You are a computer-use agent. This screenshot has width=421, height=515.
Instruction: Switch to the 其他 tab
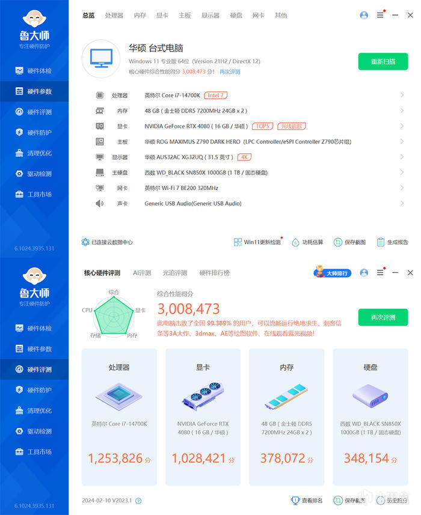pyautogui.click(x=281, y=15)
